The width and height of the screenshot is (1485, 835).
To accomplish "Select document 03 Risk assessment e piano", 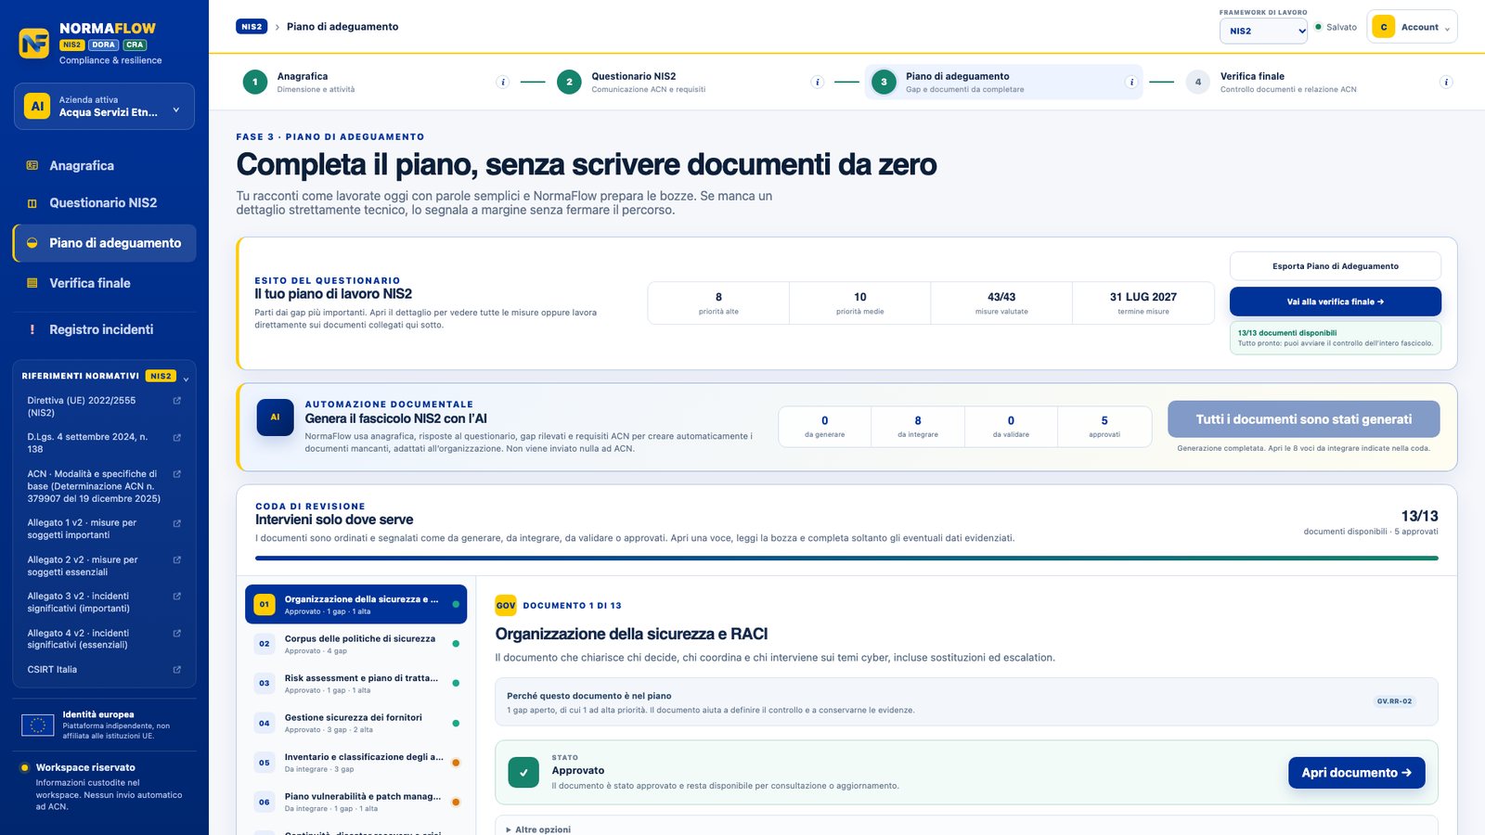I will pyautogui.click(x=356, y=684).
